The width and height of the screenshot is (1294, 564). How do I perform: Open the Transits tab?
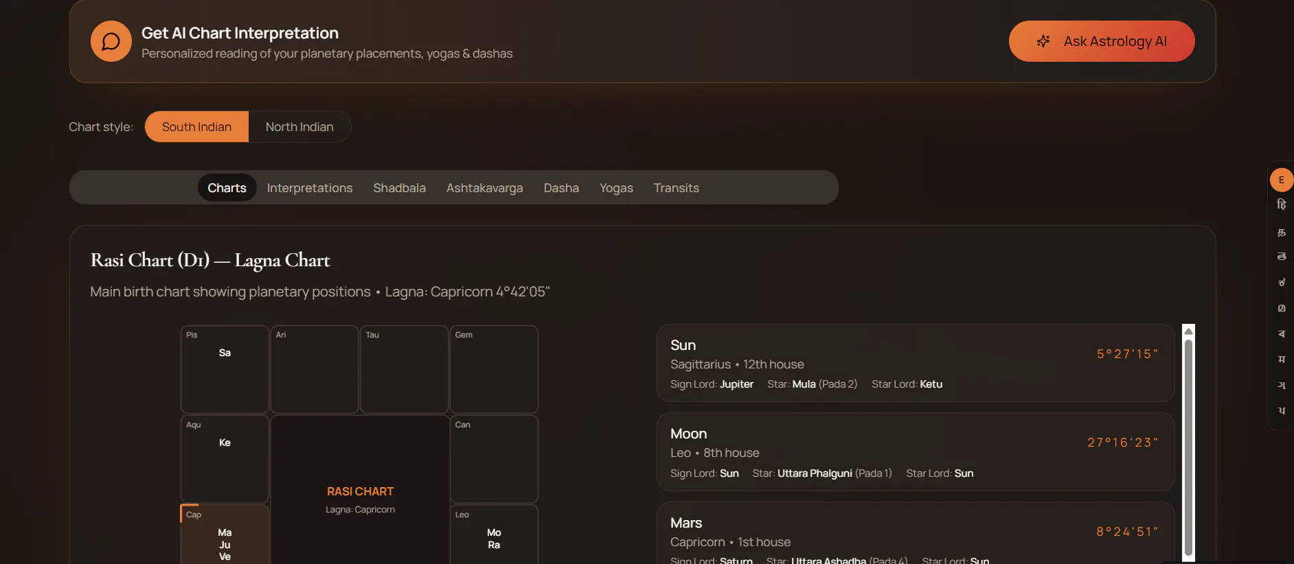click(677, 187)
